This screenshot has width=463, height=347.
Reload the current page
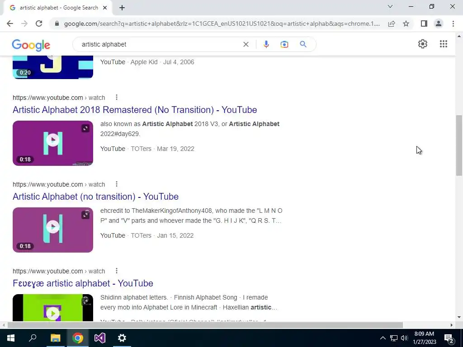click(x=39, y=23)
